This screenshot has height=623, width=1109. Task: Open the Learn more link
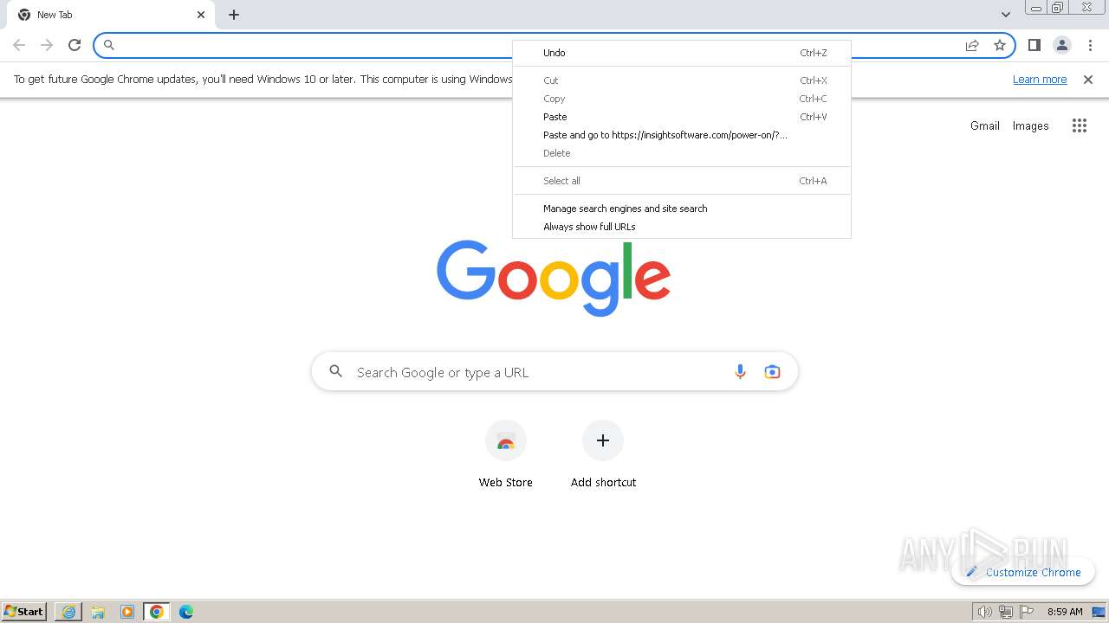pyautogui.click(x=1040, y=80)
